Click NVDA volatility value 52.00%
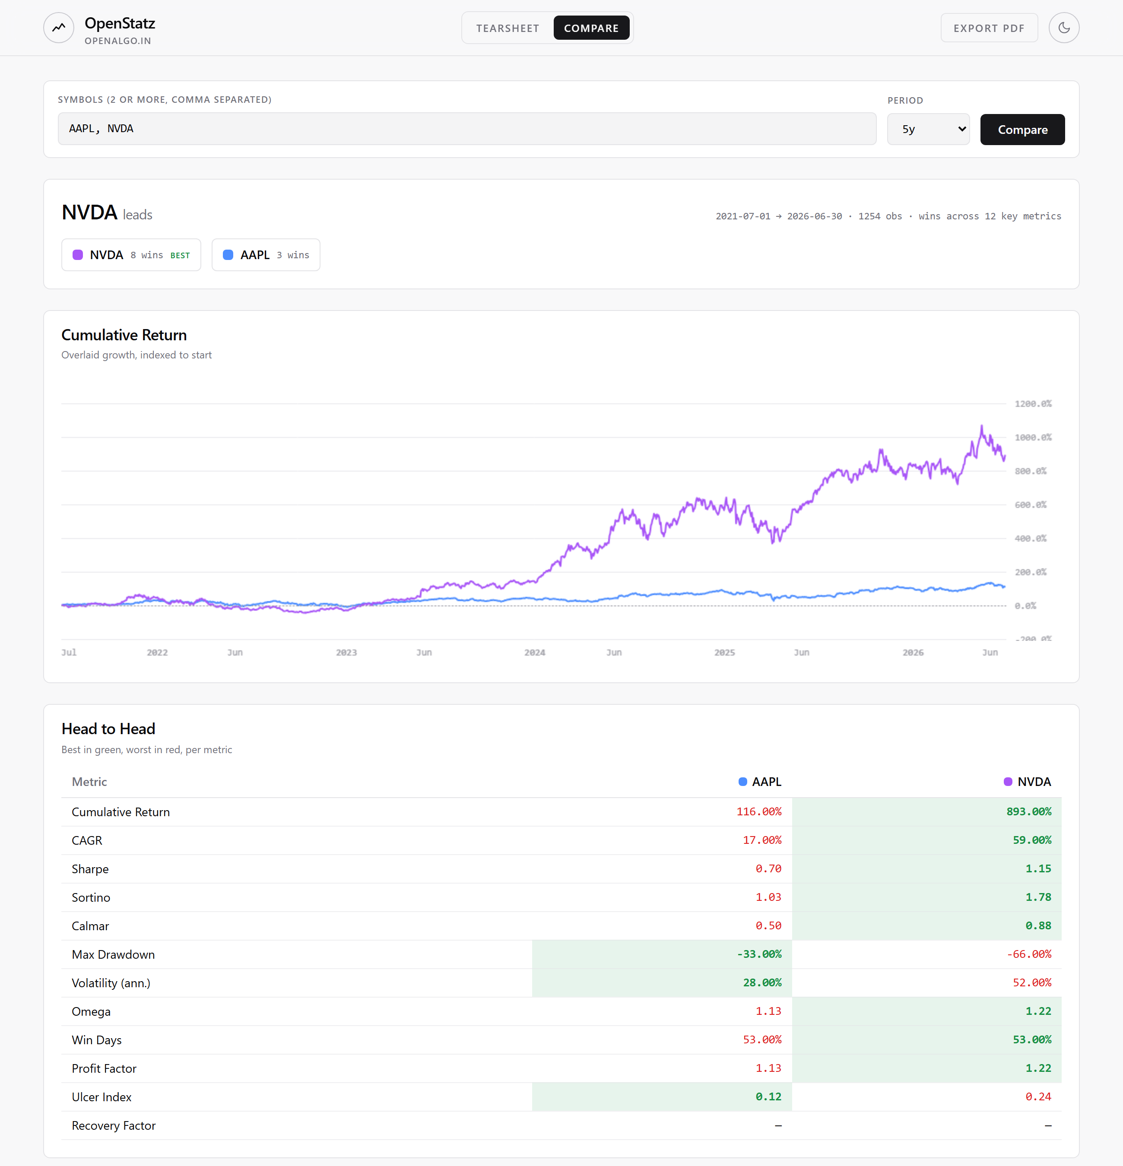1123x1166 pixels. [x=1031, y=983]
